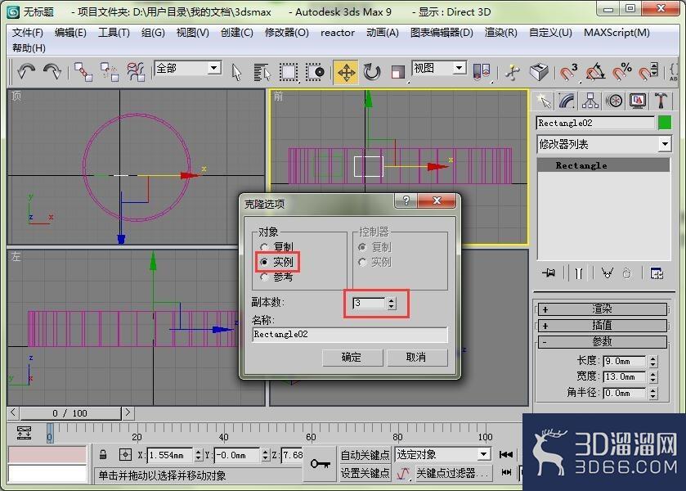Toggle the Window/Crossing selection mode
The width and height of the screenshot is (686, 491).
315,72
